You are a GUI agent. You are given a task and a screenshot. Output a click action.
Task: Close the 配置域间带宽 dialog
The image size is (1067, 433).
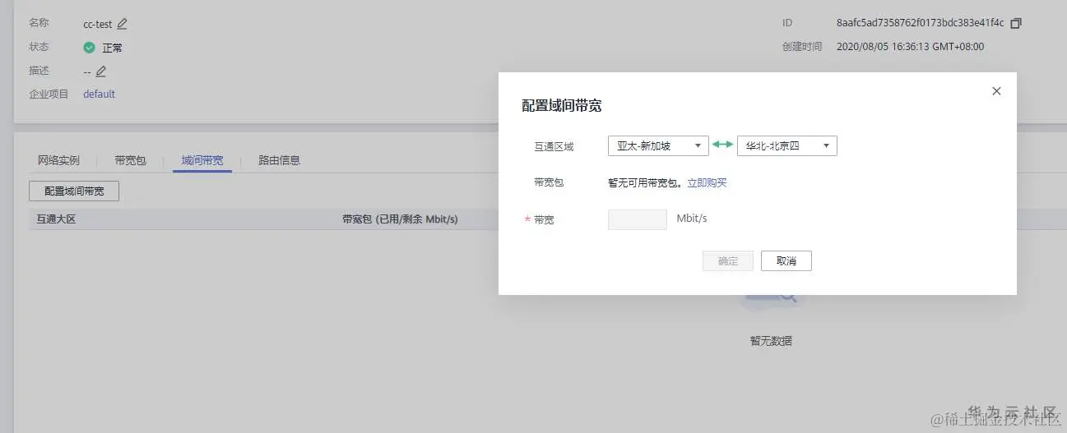tap(996, 91)
